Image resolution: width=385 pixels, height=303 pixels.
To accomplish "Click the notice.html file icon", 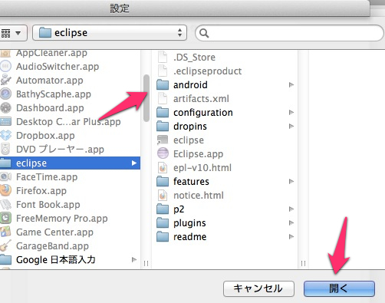I will tap(163, 196).
